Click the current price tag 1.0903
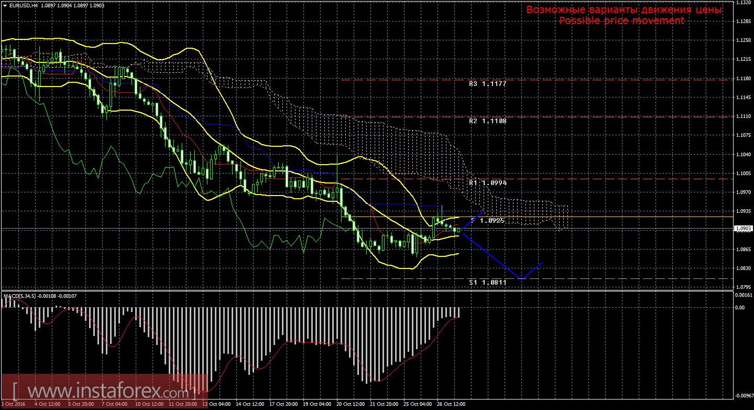Image resolution: width=754 pixels, height=410 pixels. pyautogui.click(x=744, y=229)
